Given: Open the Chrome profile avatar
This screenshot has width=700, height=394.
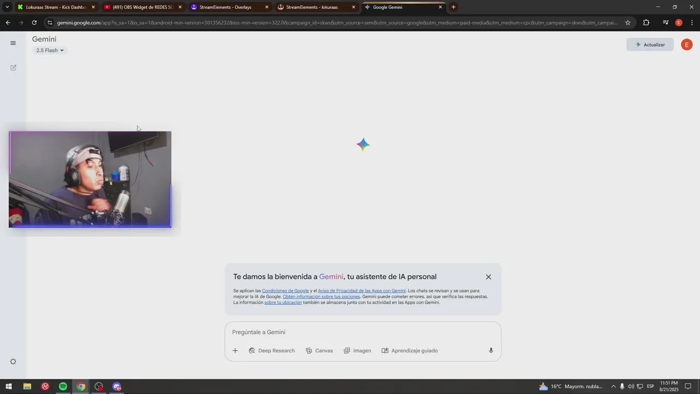Looking at the screenshot, I should [679, 22].
